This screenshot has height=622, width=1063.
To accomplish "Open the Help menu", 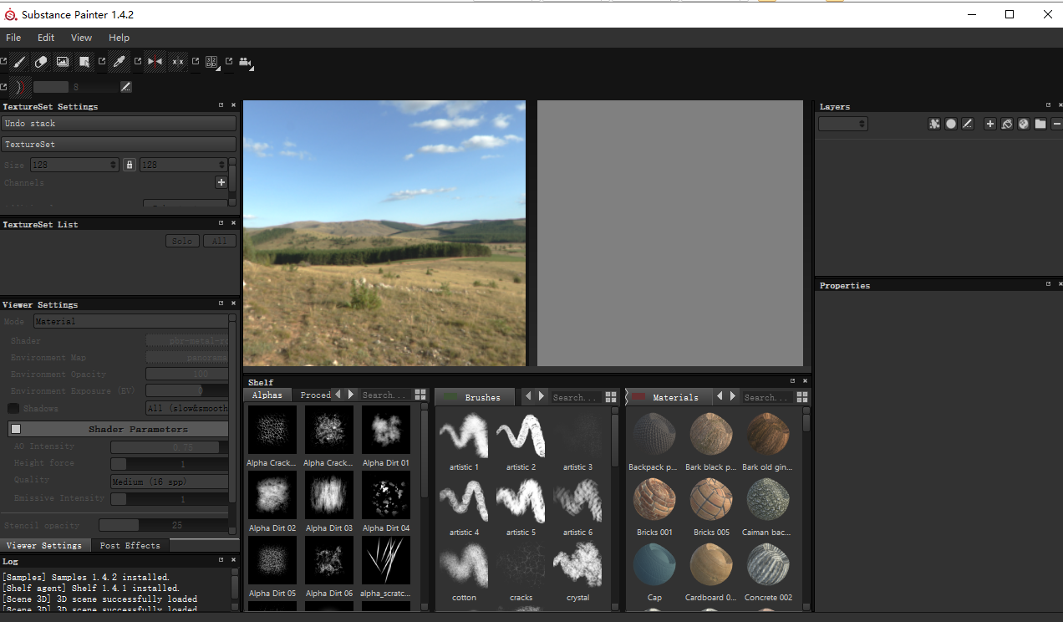I will [120, 38].
